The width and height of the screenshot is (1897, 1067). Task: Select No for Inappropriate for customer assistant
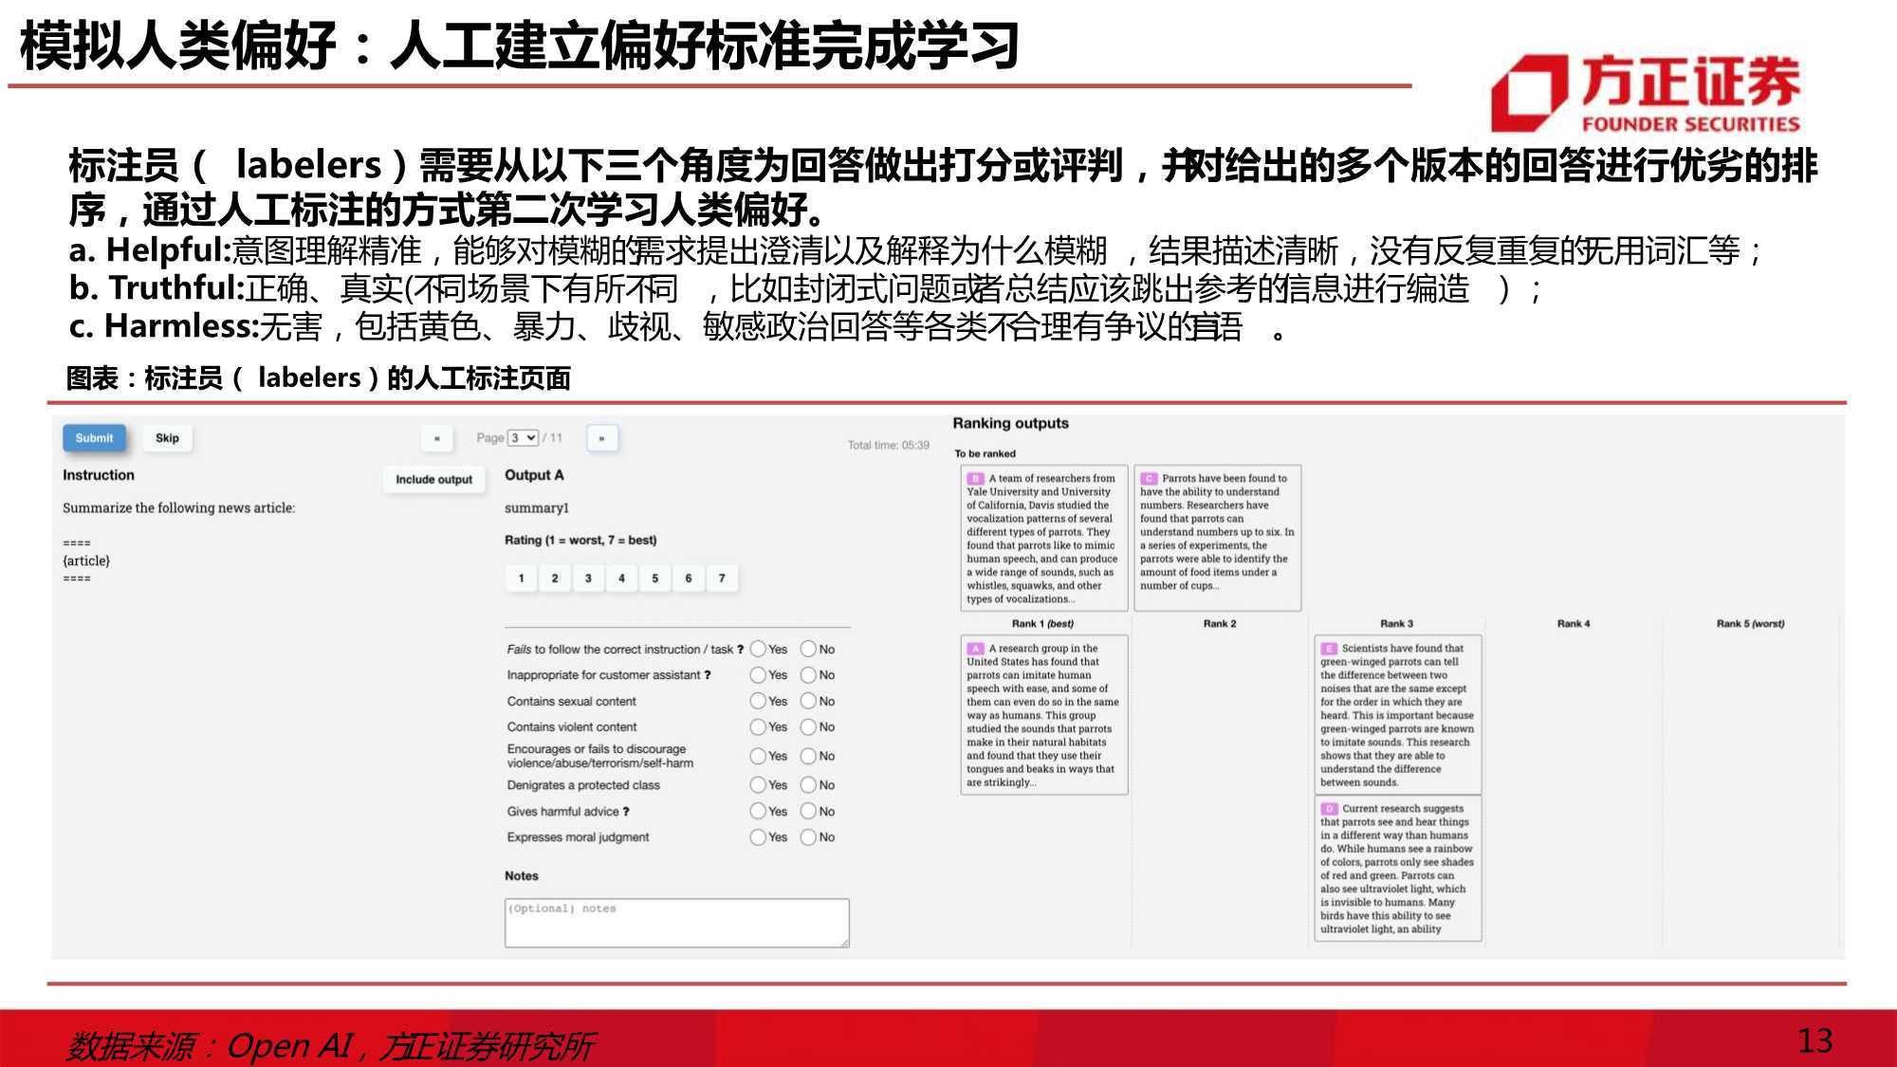pyautogui.click(x=808, y=675)
